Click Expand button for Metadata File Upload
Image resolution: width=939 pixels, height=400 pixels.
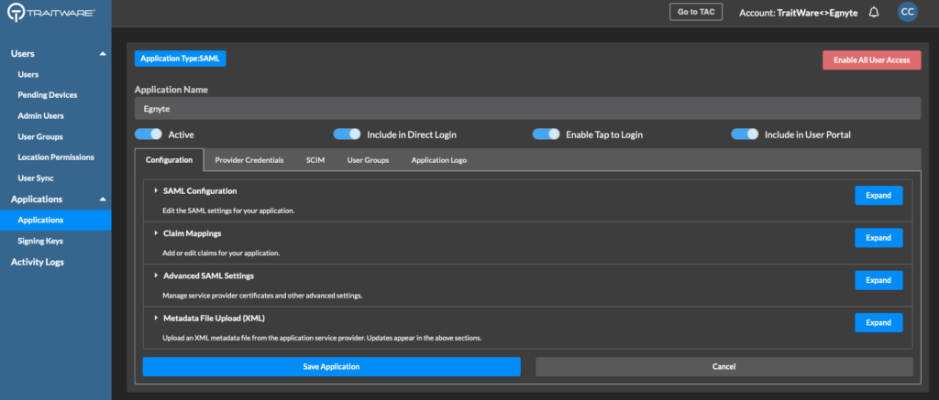tap(878, 323)
